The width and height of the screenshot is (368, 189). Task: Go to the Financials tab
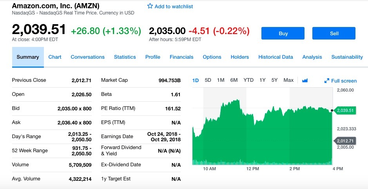point(181,57)
